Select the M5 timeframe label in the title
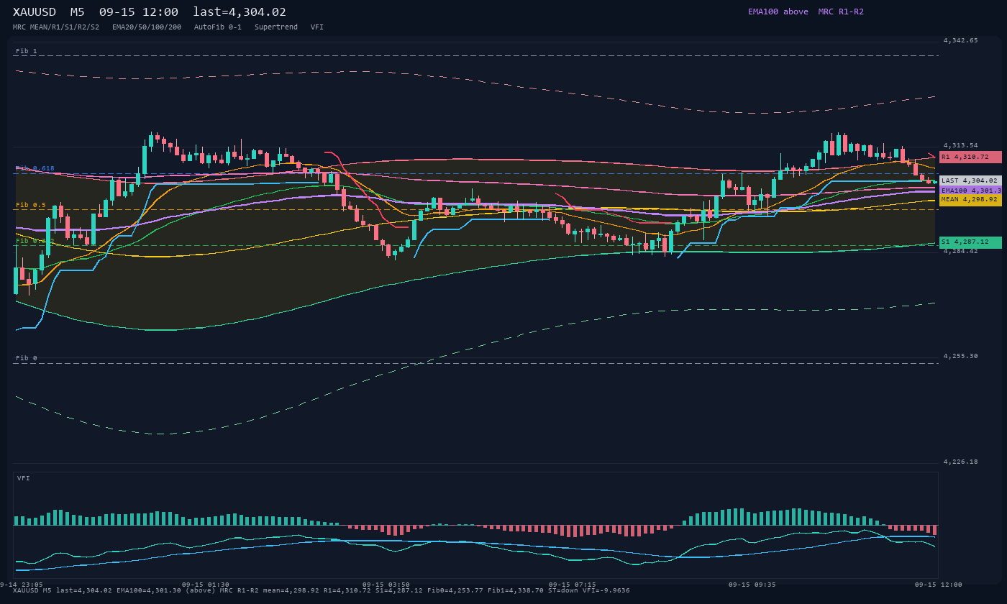The width and height of the screenshot is (1007, 604). 78,12
